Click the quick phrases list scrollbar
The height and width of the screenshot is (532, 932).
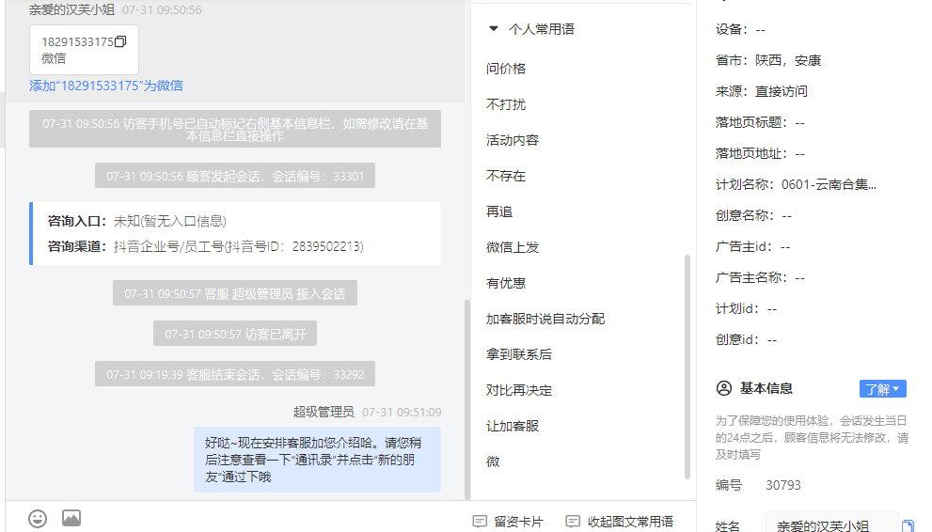(x=687, y=367)
